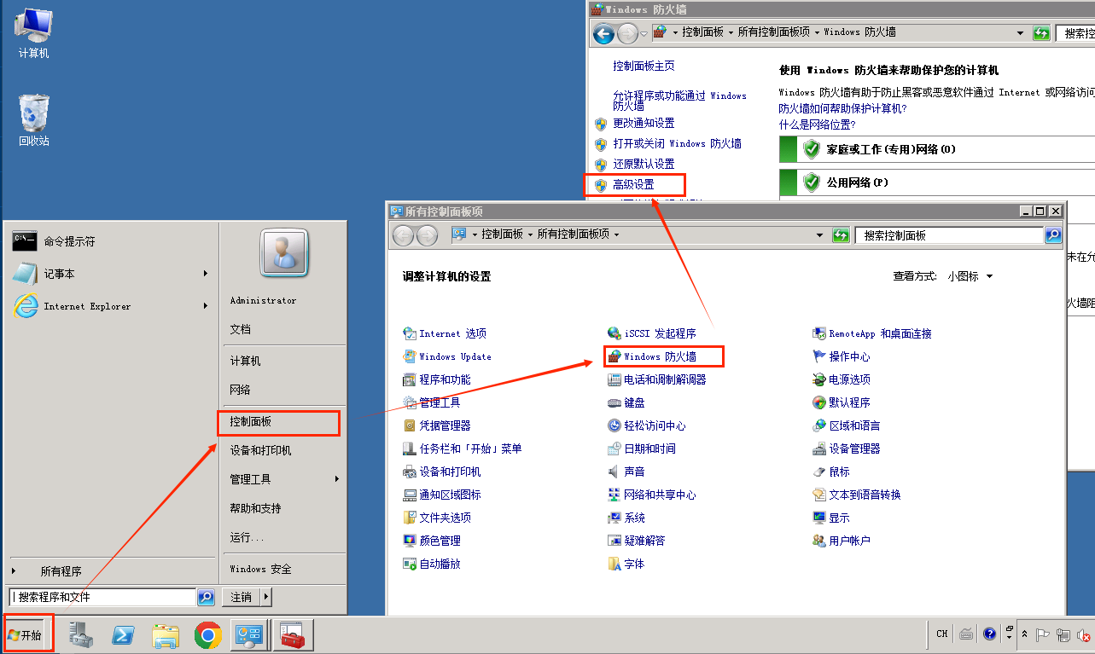Click the search magnifier in control panel
Image resolution: width=1095 pixels, height=654 pixels.
pyautogui.click(x=1053, y=235)
